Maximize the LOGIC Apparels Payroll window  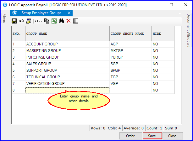click(x=171, y=5)
